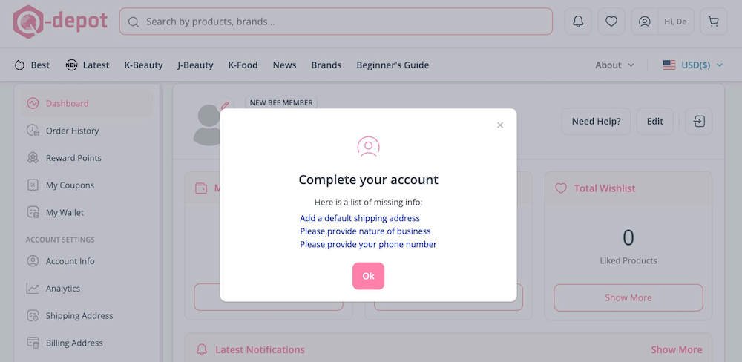Click the Need Help? button
Image resolution: width=742 pixels, height=362 pixels.
597,122
